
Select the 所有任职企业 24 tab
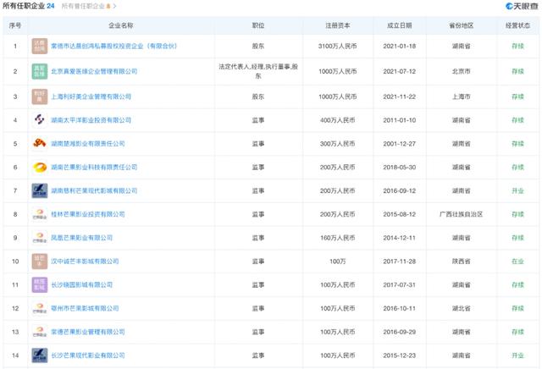tap(28, 6)
